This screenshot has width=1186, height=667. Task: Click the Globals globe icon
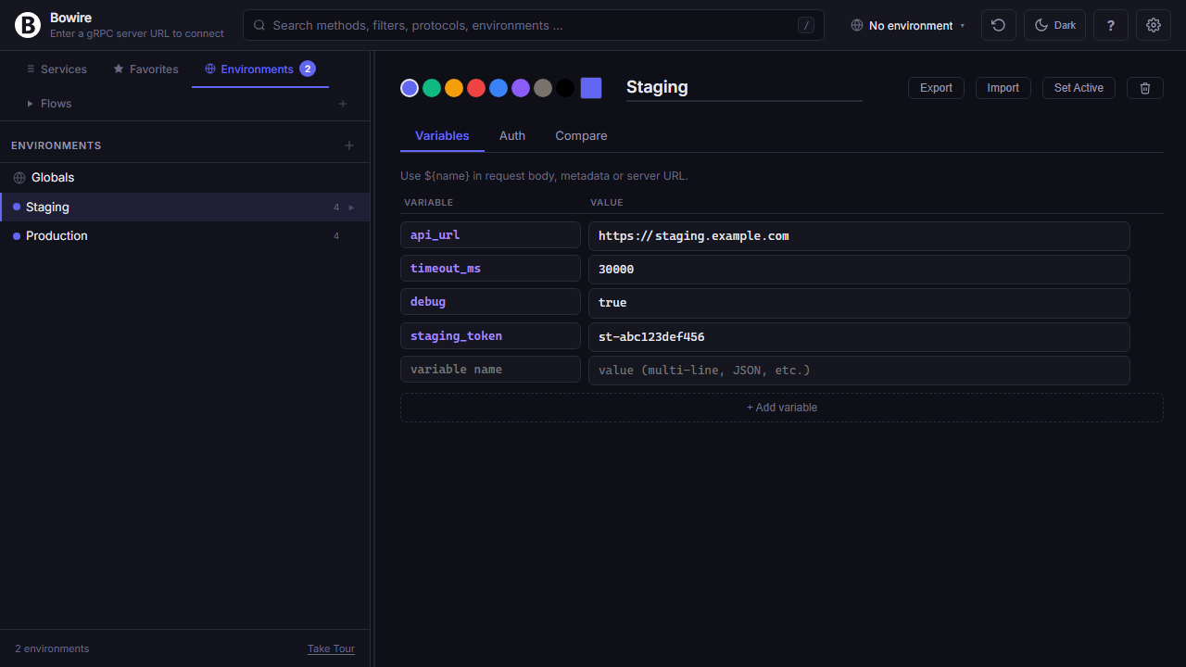(19, 178)
